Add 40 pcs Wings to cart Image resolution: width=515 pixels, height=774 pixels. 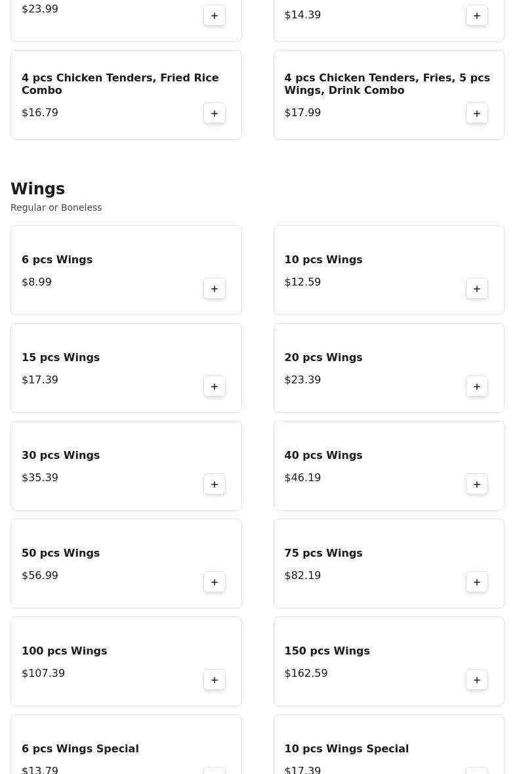click(x=477, y=484)
